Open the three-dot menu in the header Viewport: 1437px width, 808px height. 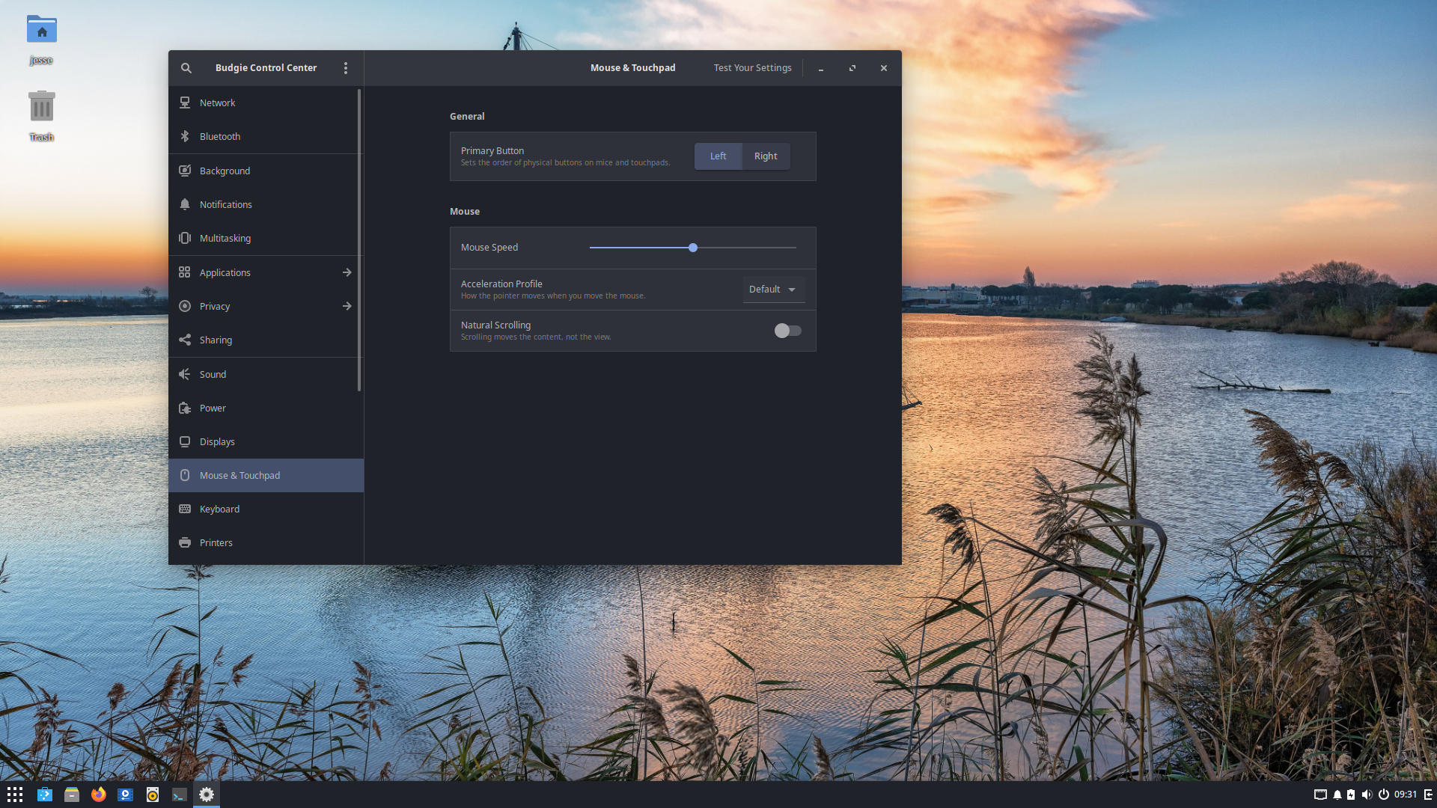point(346,68)
